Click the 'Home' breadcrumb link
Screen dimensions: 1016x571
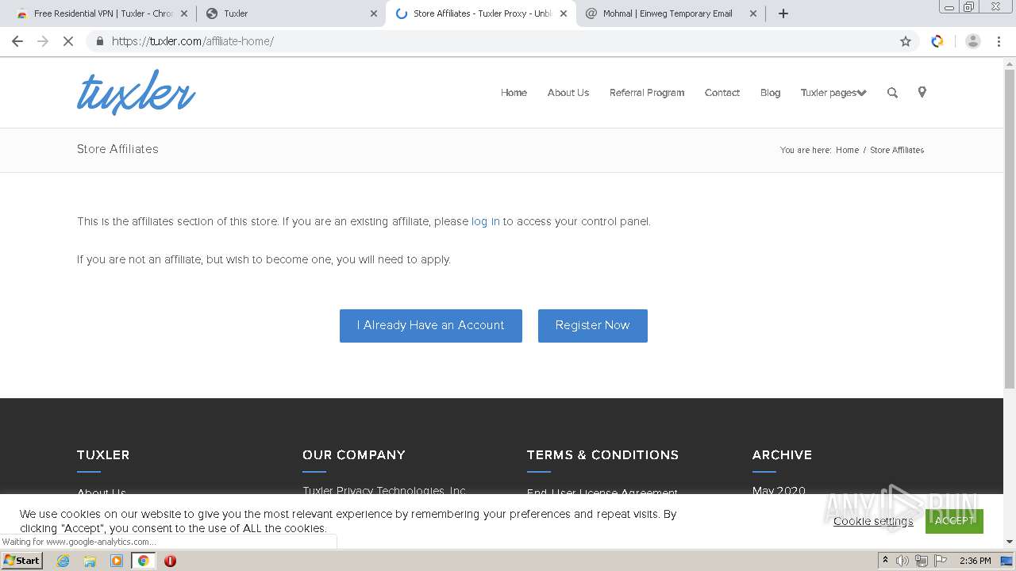click(847, 150)
